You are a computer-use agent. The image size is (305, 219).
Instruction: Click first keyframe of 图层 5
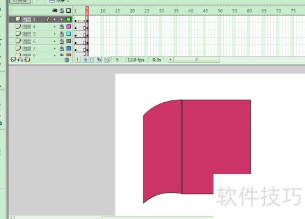tap(76, 35)
